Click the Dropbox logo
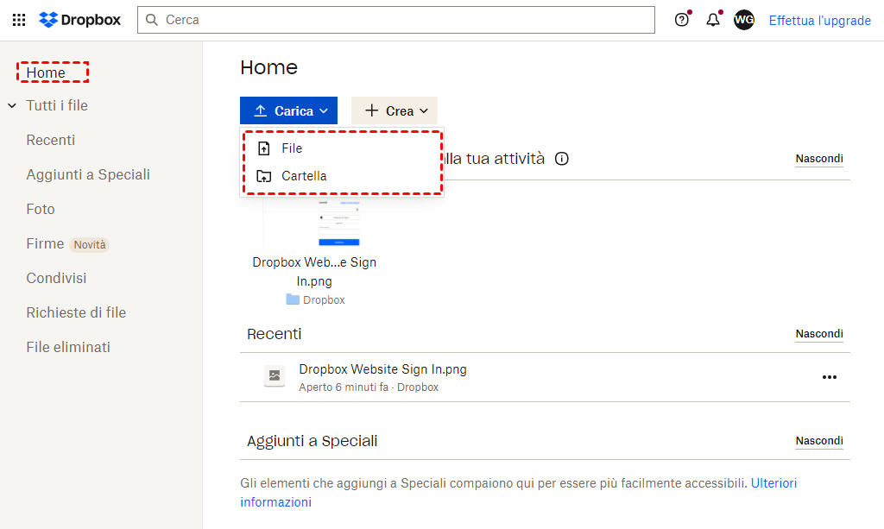The height and width of the screenshot is (529, 884). (80, 20)
